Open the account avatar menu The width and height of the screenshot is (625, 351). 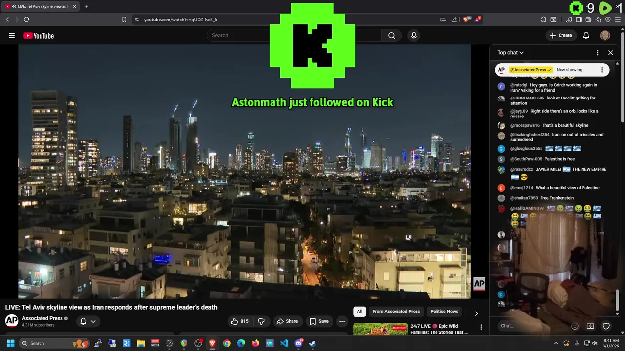(x=605, y=35)
